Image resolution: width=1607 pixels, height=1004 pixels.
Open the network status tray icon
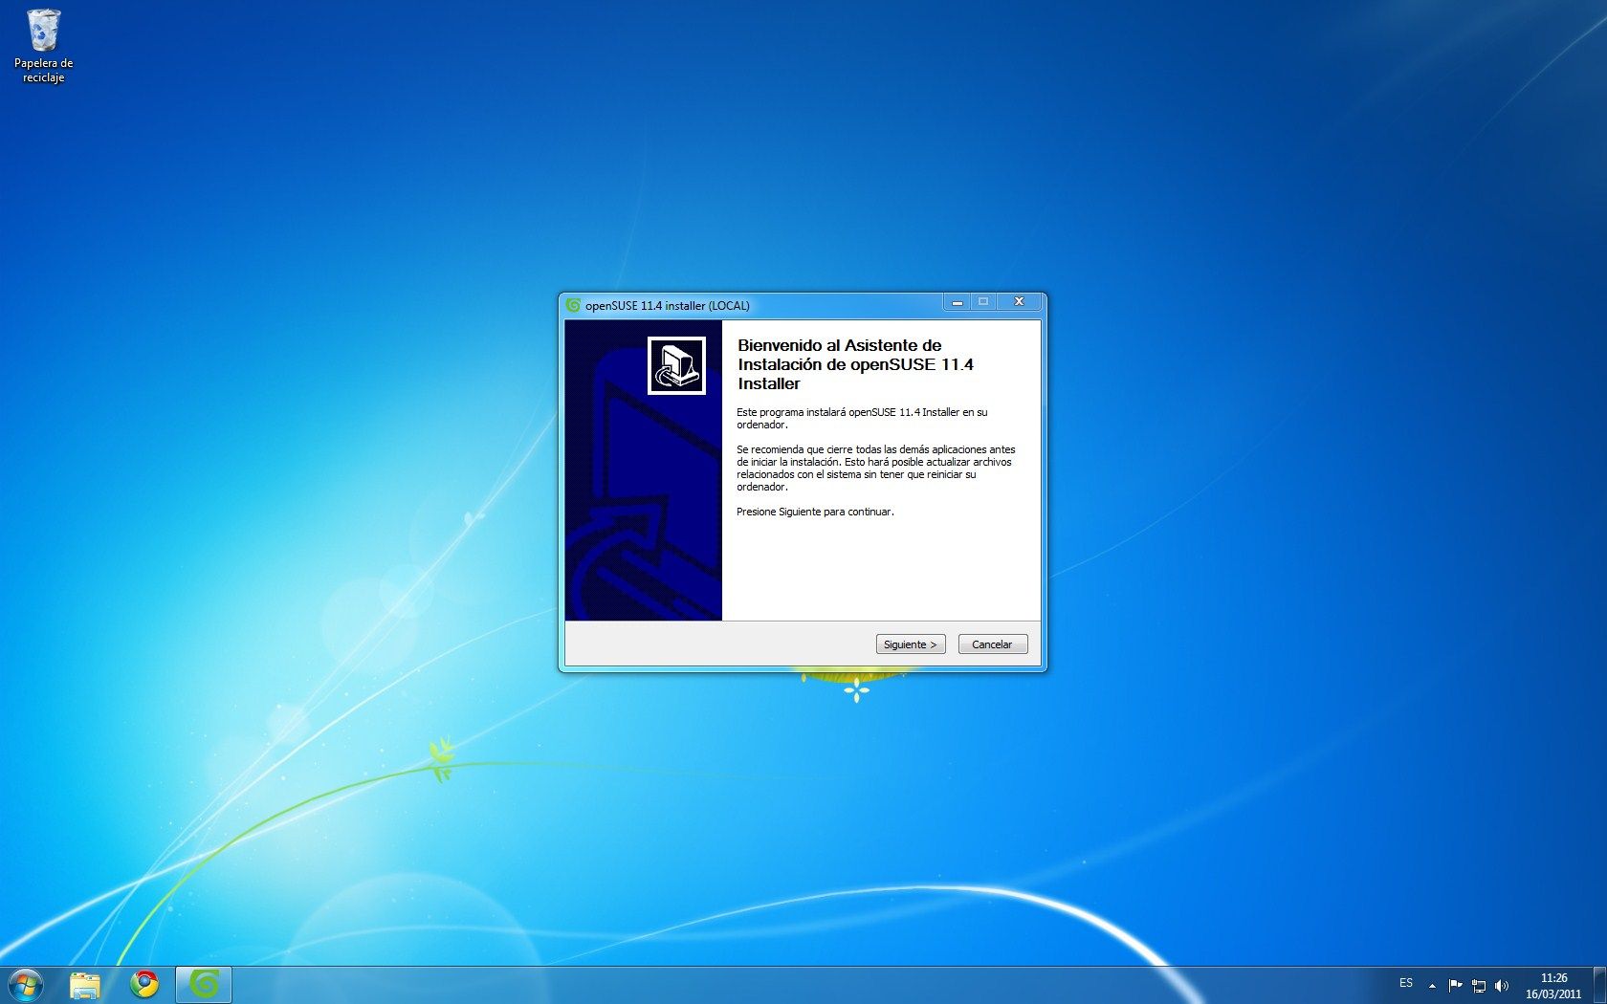click(1479, 985)
